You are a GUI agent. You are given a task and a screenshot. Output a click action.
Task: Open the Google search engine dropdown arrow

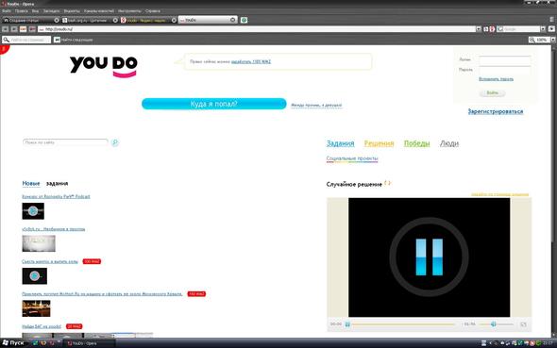[543, 29]
